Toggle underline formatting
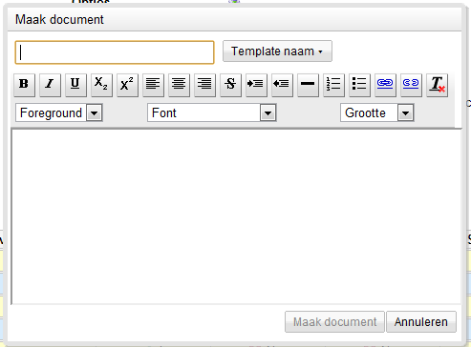The height and width of the screenshot is (347, 471). [x=75, y=85]
